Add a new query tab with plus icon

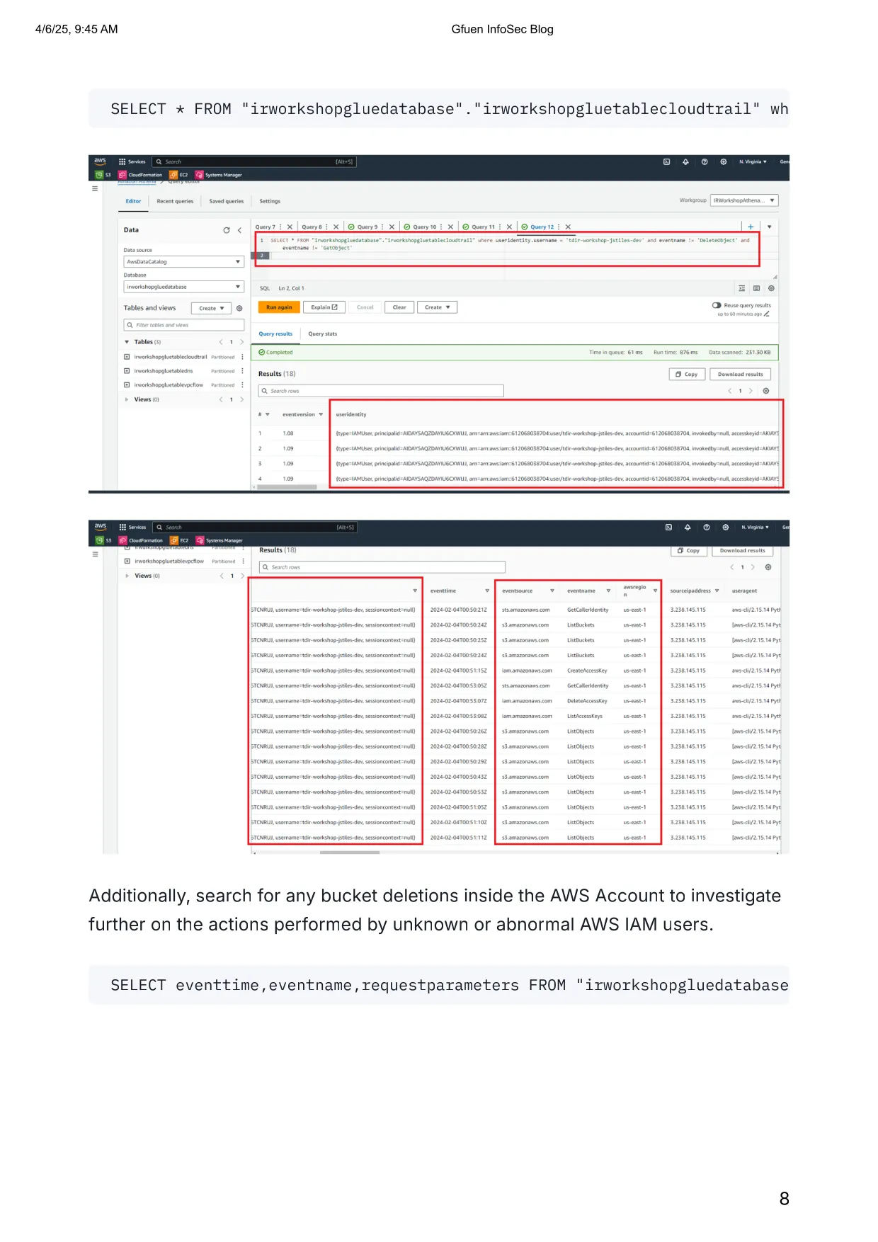[751, 227]
